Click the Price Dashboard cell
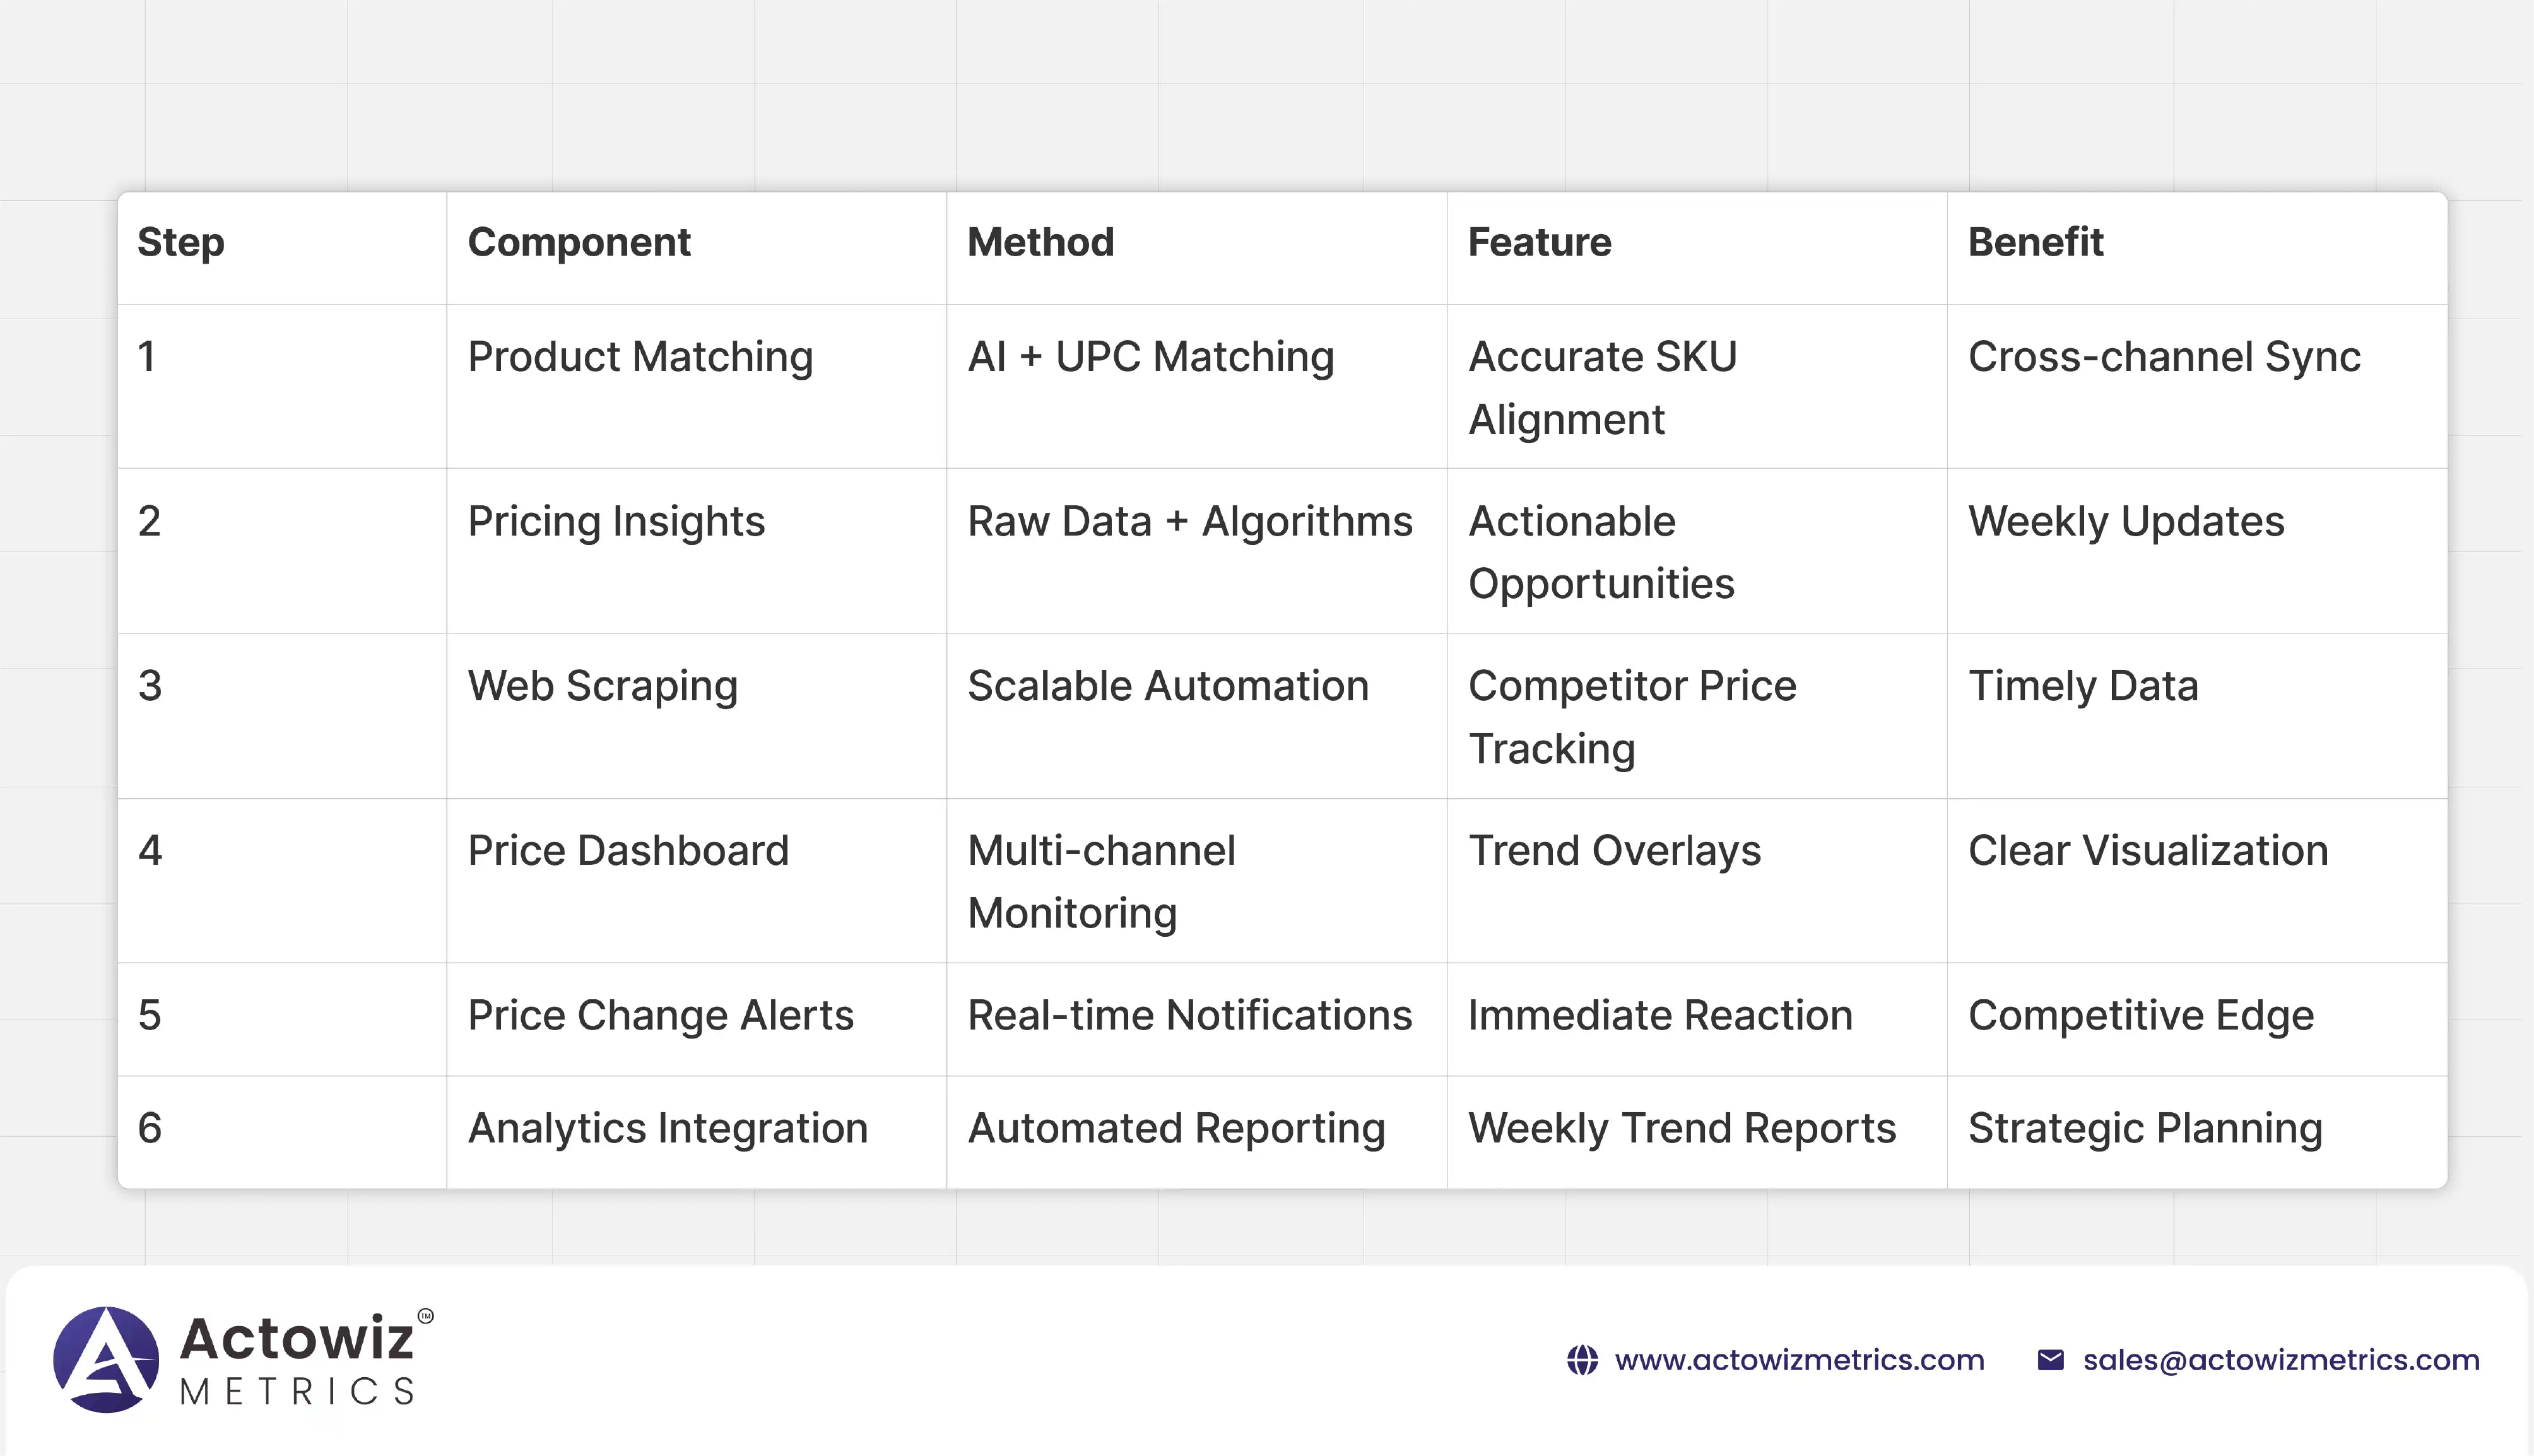 point(628,851)
